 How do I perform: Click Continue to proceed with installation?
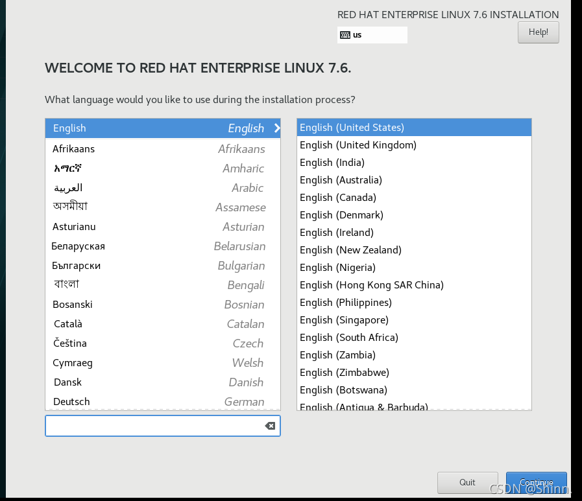pos(537,482)
